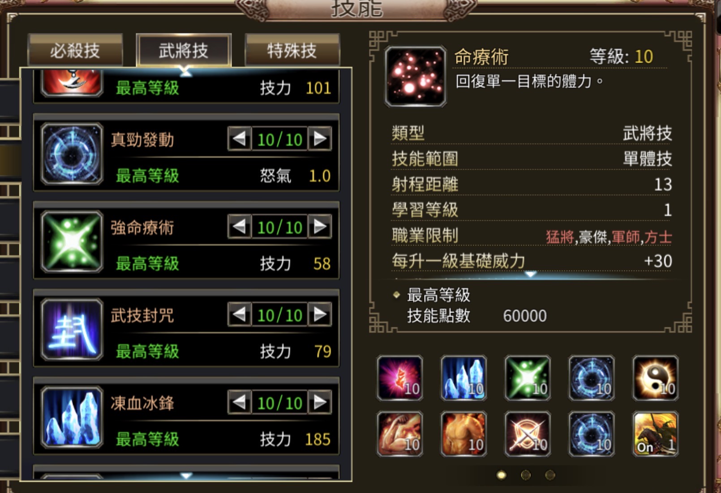Open the 武將技 tab
The width and height of the screenshot is (721, 493).
pyautogui.click(x=184, y=50)
